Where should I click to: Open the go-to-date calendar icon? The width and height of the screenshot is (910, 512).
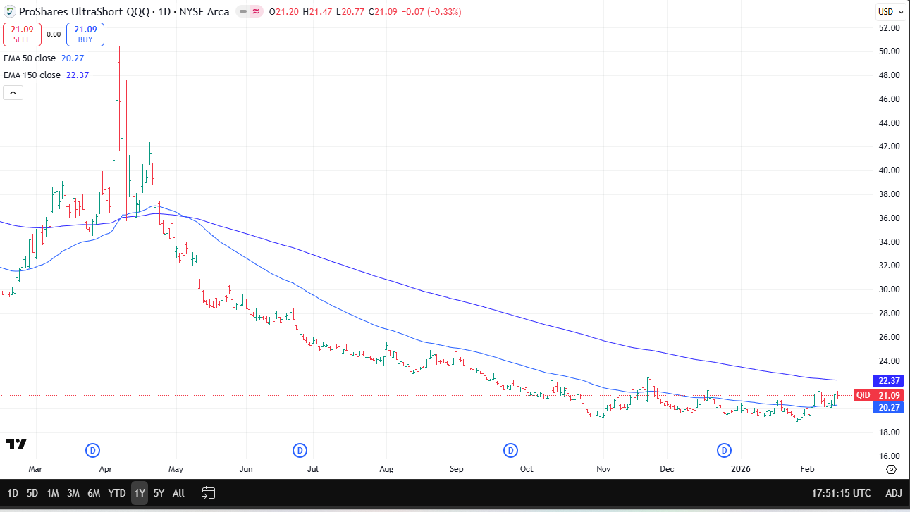pyautogui.click(x=208, y=493)
